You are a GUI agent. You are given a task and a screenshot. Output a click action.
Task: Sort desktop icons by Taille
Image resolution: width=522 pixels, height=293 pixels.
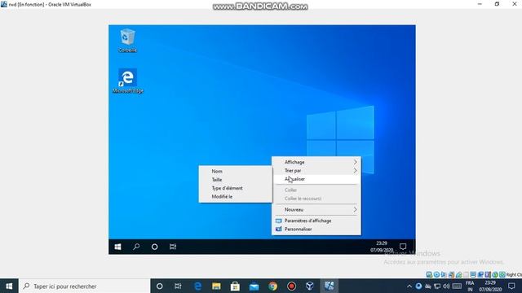point(236,180)
